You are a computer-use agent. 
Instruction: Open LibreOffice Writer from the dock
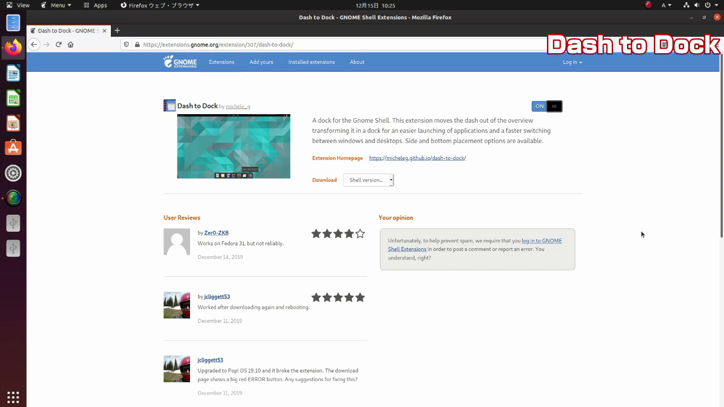coord(12,72)
